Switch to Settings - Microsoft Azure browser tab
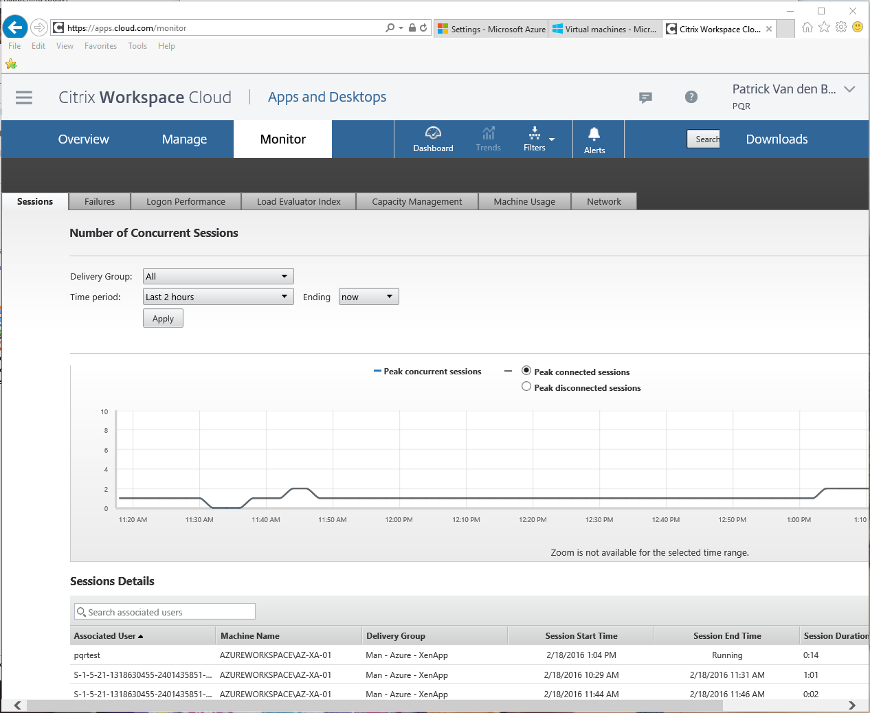Image resolution: width=870 pixels, height=713 pixels. coord(491,29)
